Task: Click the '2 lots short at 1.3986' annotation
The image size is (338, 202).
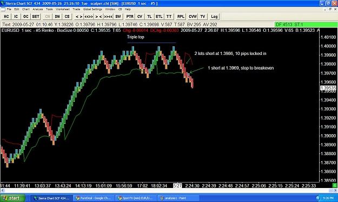Action: (230, 53)
